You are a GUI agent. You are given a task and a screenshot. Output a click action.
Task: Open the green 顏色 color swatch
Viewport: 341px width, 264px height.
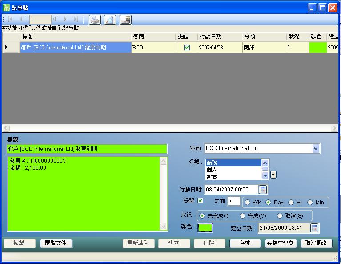click(x=205, y=227)
